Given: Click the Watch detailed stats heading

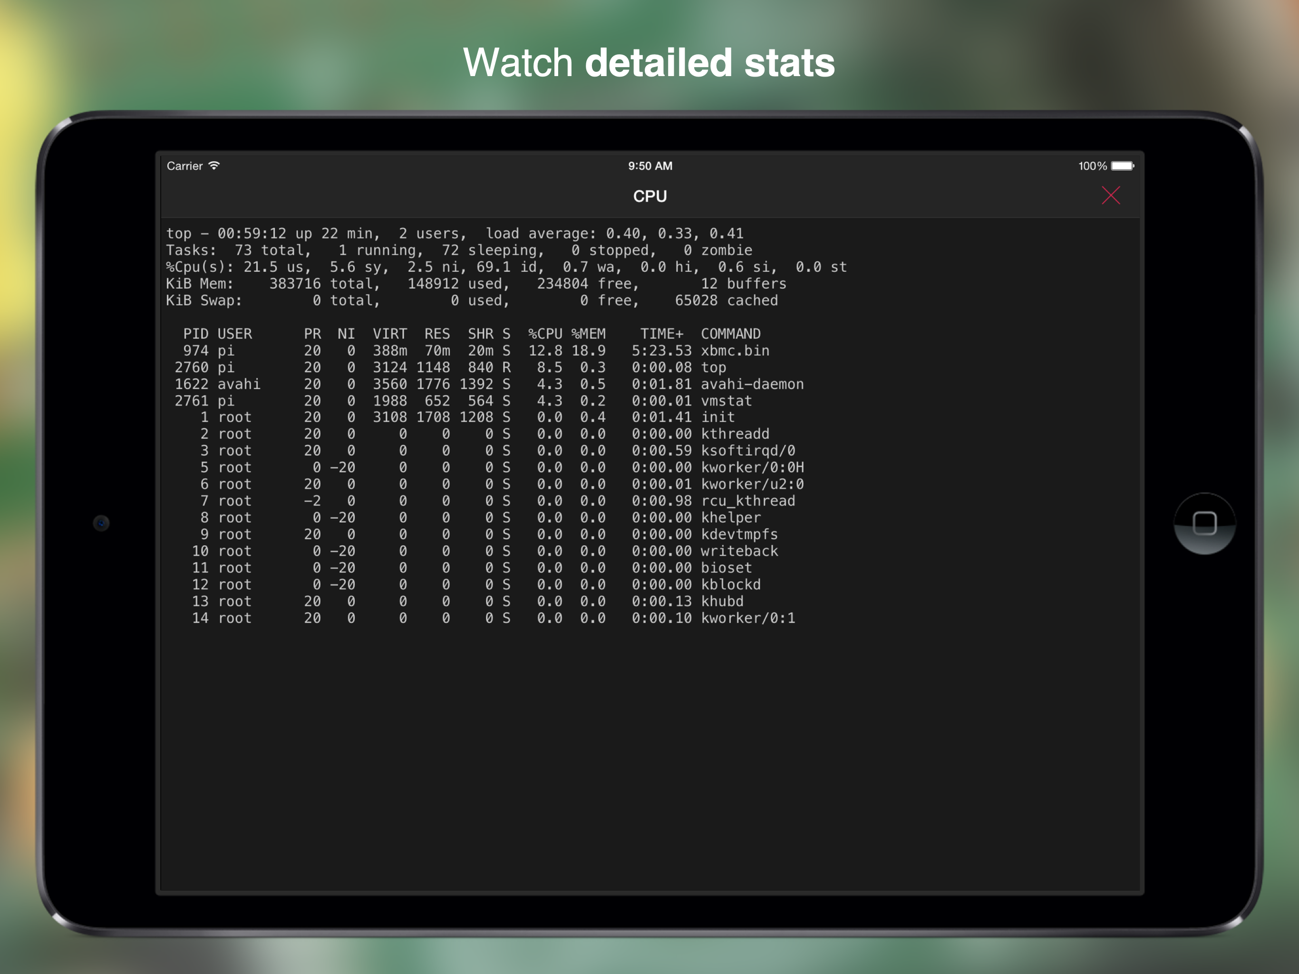Looking at the screenshot, I should click(649, 62).
